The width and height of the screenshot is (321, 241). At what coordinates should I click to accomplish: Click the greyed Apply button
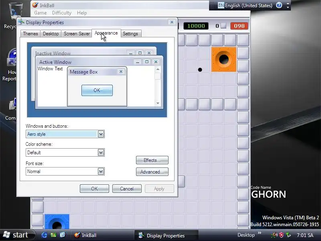tap(159, 189)
